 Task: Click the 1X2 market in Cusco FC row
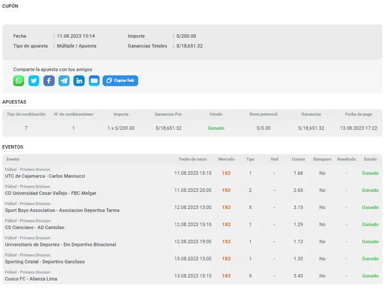(226, 276)
